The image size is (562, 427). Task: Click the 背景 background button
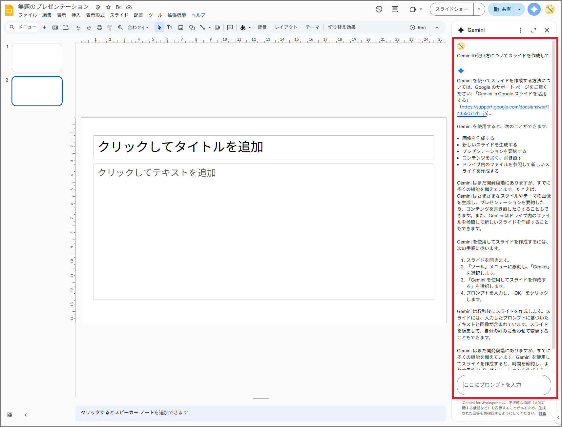[262, 28]
